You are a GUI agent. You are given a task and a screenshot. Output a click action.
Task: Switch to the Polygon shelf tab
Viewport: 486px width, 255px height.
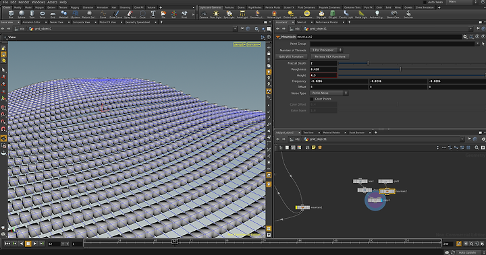pyautogui.click(x=39, y=7)
